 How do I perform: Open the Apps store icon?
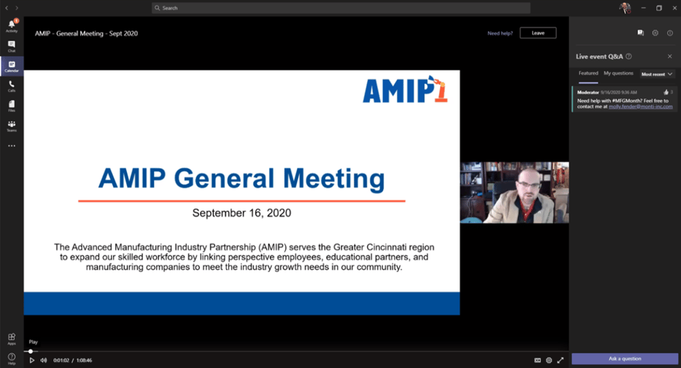(x=12, y=339)
